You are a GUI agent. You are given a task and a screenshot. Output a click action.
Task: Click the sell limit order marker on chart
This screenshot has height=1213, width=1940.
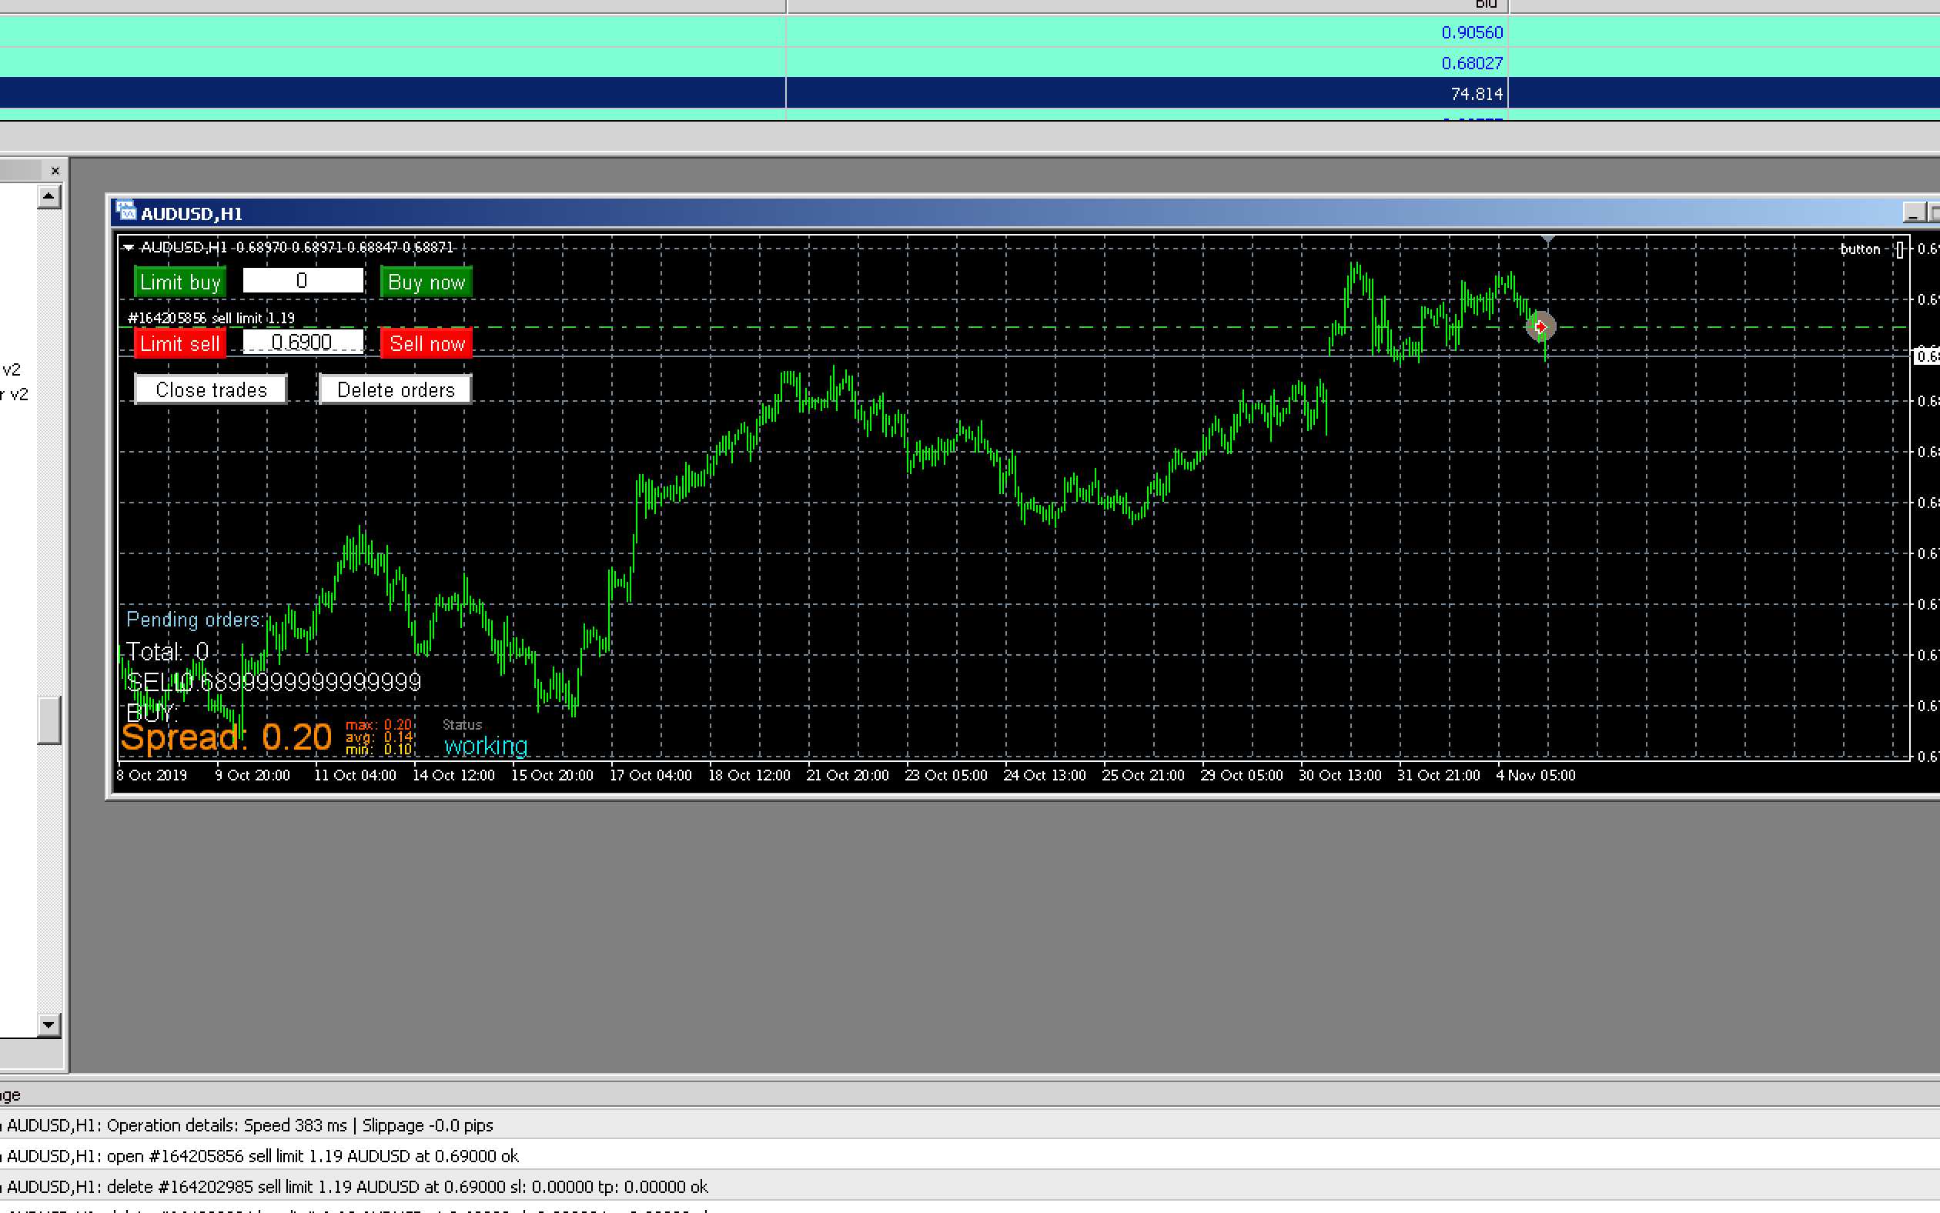[1540, 326]
